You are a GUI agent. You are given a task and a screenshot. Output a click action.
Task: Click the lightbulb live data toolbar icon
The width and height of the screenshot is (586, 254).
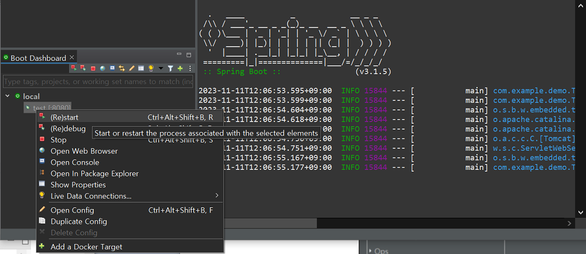pos(151,68)
